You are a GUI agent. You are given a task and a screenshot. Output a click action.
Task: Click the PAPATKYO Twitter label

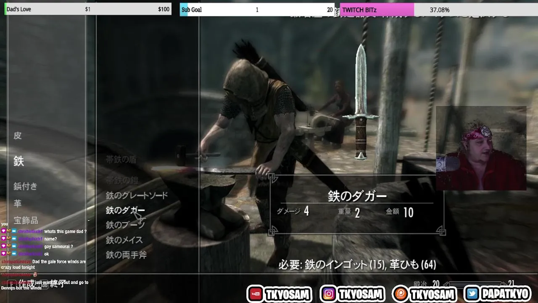505,294
